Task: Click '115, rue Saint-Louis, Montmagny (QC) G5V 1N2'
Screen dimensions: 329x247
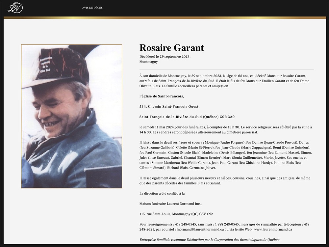Action: click(x=176, y=214)
